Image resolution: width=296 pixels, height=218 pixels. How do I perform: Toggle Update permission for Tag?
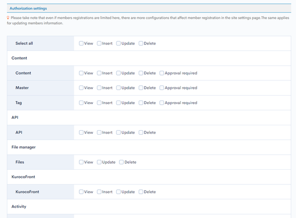click(118, 103)
